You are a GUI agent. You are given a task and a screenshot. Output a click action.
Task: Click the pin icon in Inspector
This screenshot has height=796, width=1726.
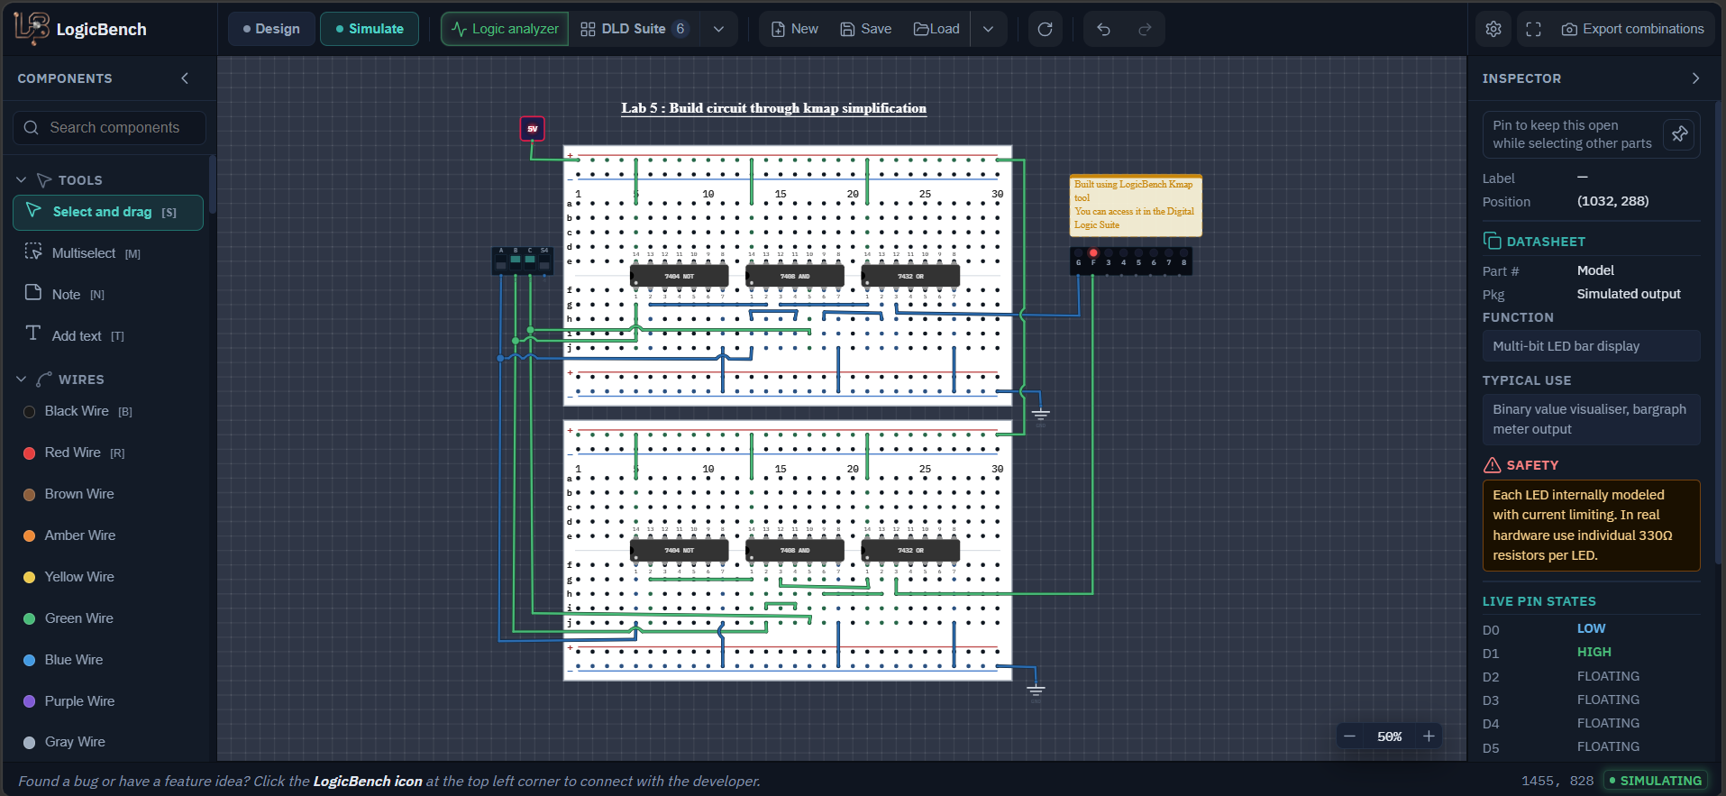click(1680, 133)
